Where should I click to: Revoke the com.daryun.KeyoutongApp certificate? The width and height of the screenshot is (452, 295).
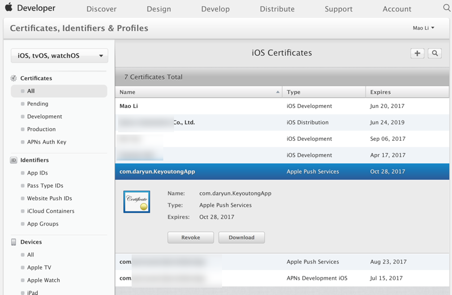(190, 237)
